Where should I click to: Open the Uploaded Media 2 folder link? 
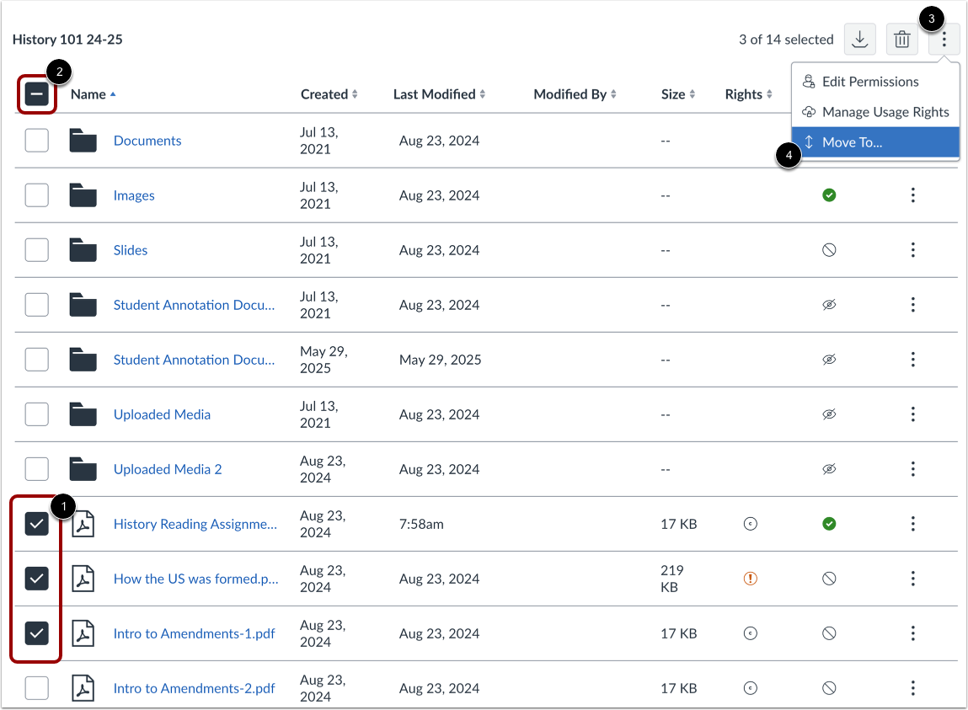click(x=168, y=469)
